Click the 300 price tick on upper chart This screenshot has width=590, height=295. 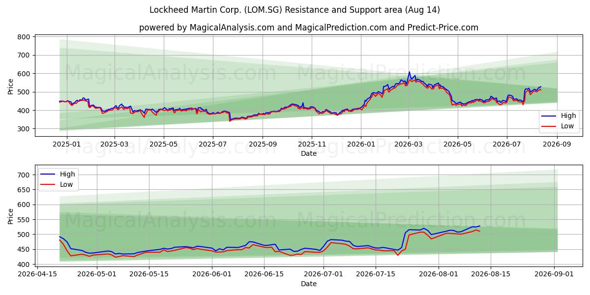pyautogui.click(x=24, y=129)
